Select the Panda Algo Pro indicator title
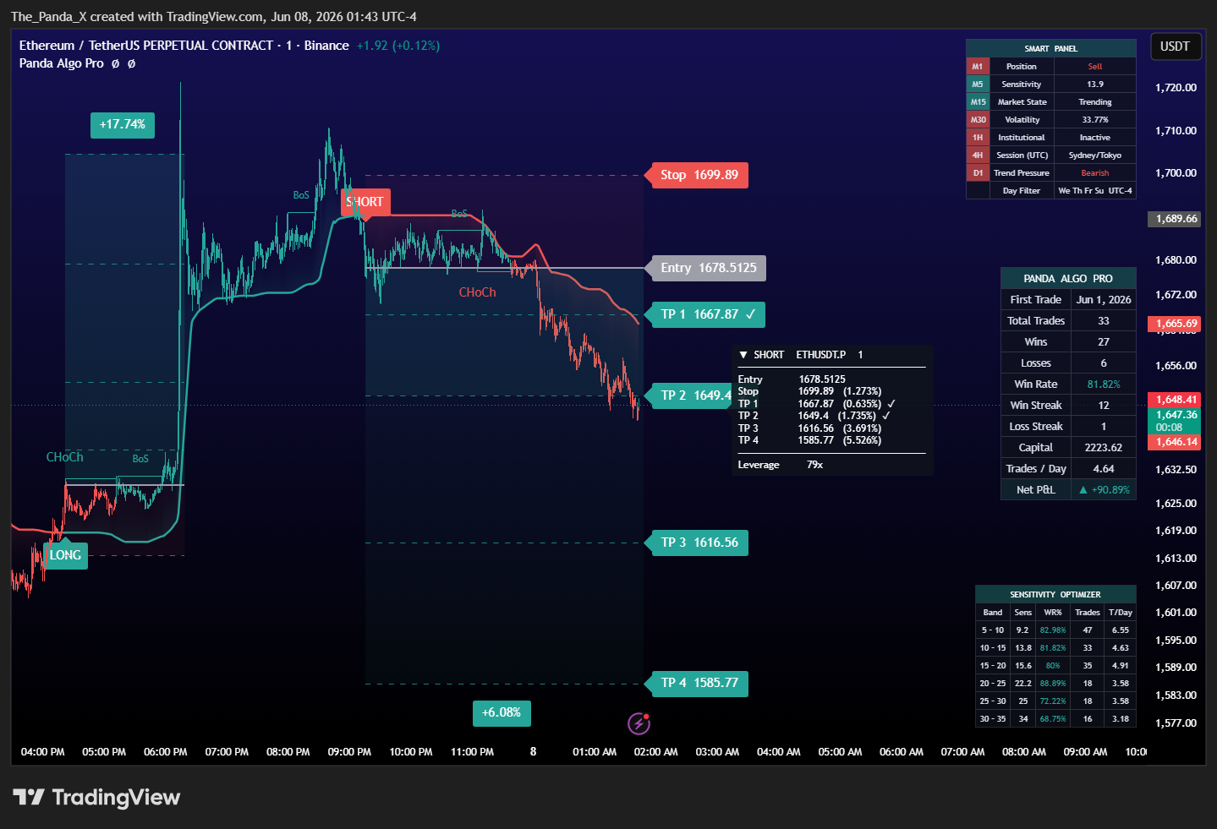The width and height of the screenshot is (1217, 829). [62, 63]
